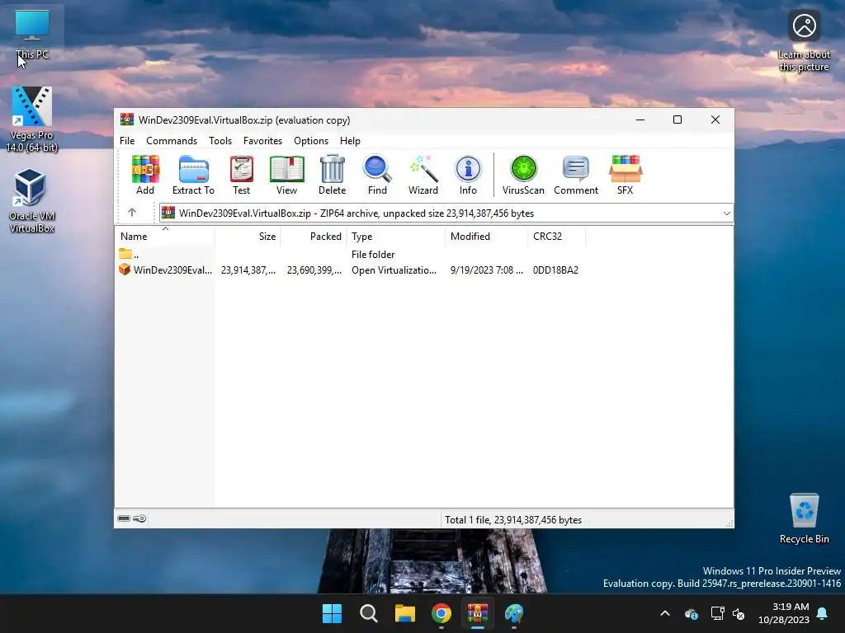Click the color globe app in taskbar

[513, 613]
